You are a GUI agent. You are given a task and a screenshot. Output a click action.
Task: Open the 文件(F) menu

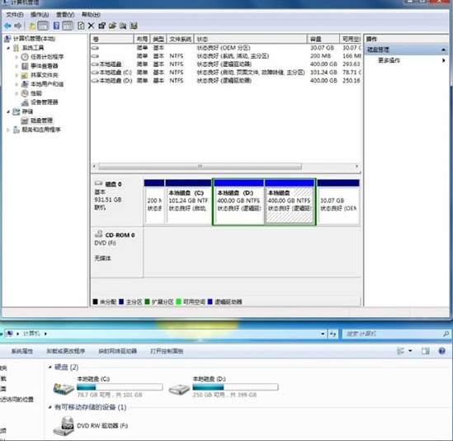[15, 15]
